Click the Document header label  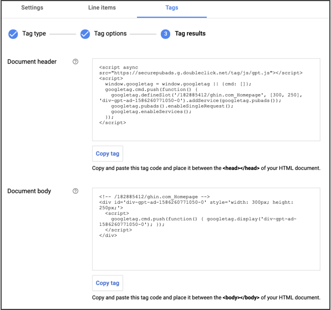coord(32,61)
